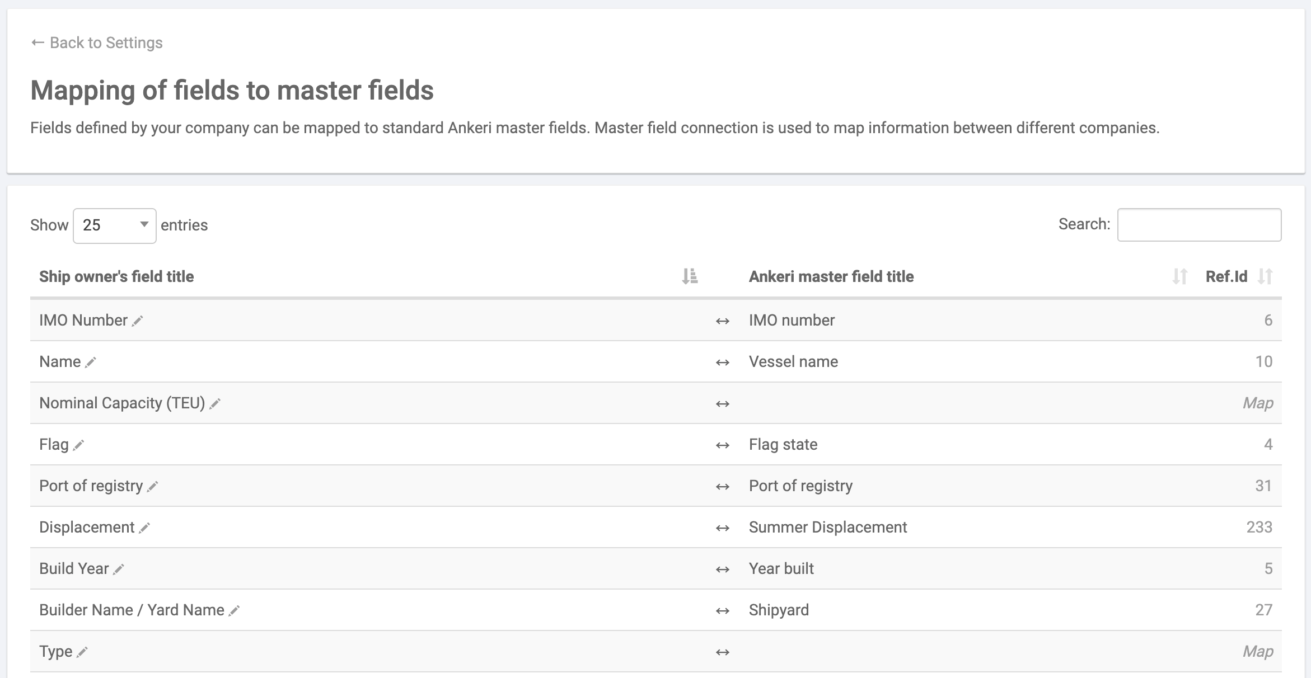The height and width of the screenshot is (678, 1311).
Task: Click mapping arrow in Flag row
Action: [723, 445]
